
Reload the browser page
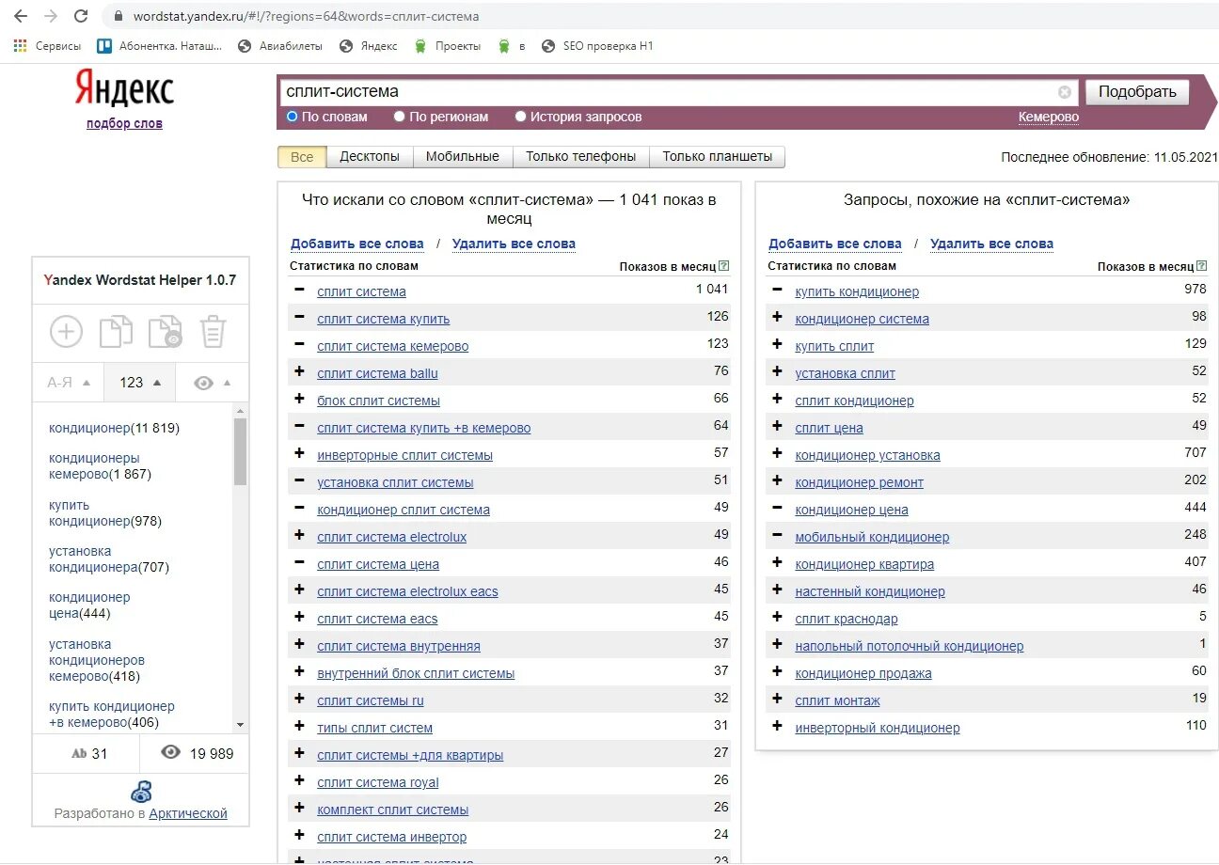81,16
